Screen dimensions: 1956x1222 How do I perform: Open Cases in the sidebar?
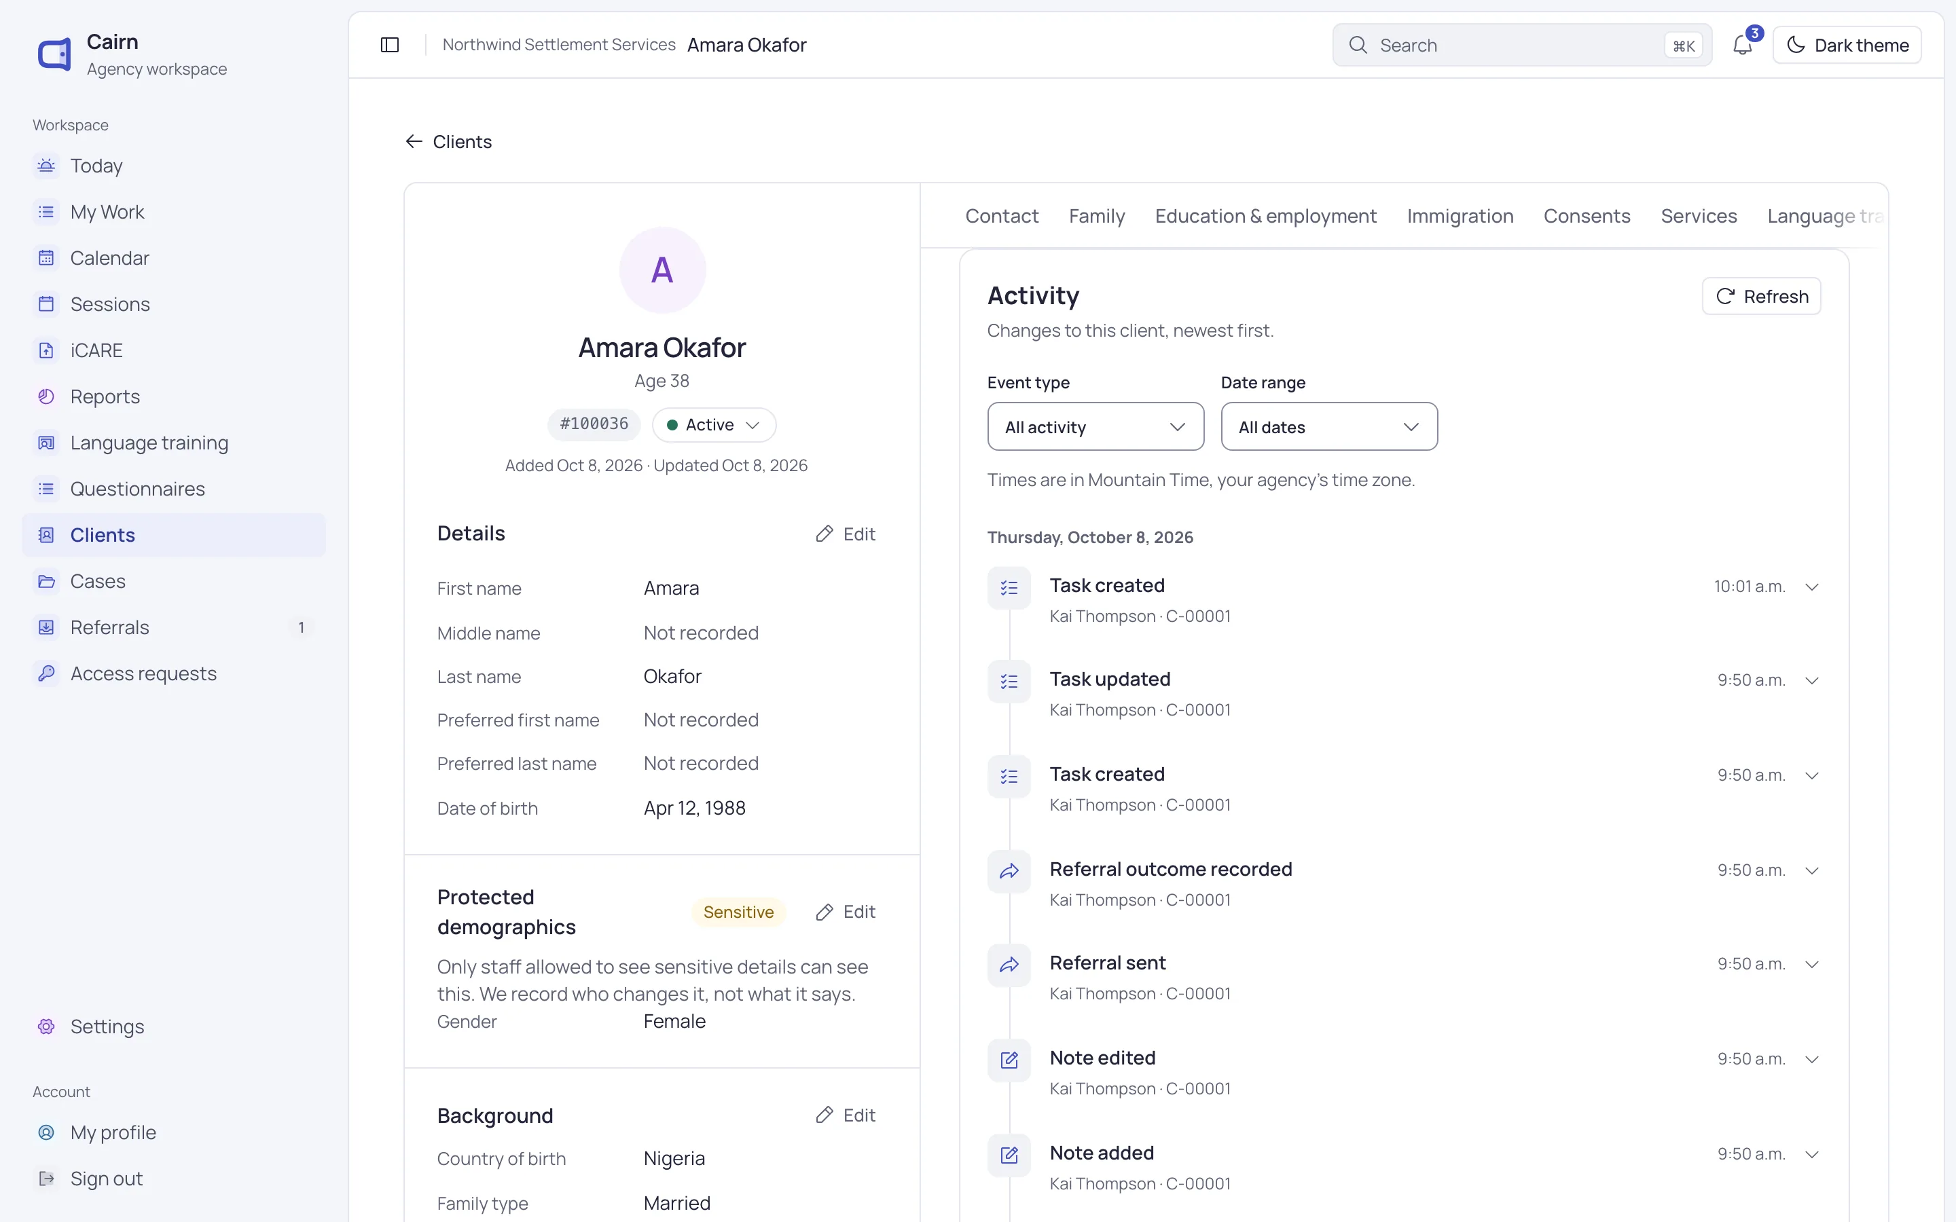[x=174, y=581]
